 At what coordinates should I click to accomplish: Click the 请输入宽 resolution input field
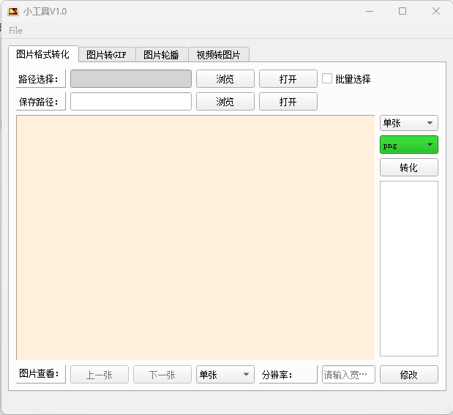pyautogui.click(x=348, y=375)
